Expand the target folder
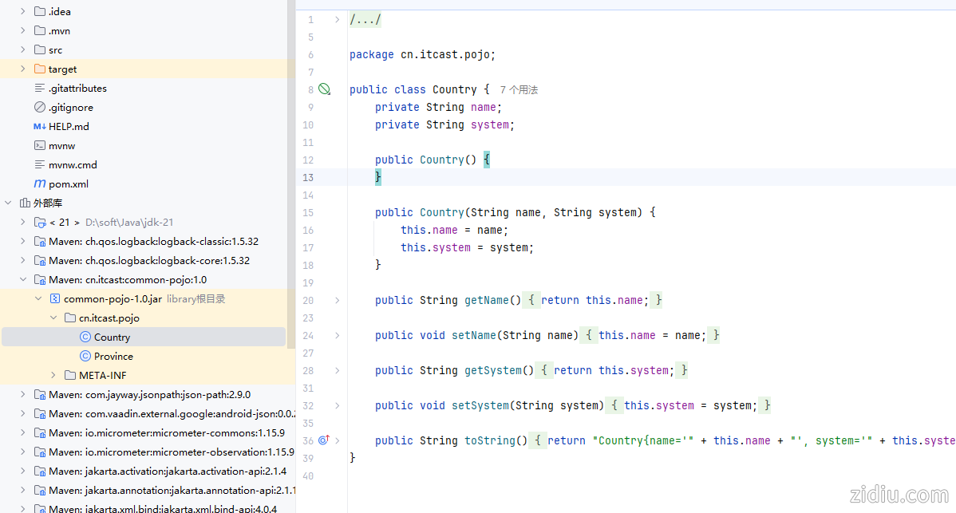Image resolution: width=956 pixels, height=513 pixels. pyautogui.click(x=23, y=69)
